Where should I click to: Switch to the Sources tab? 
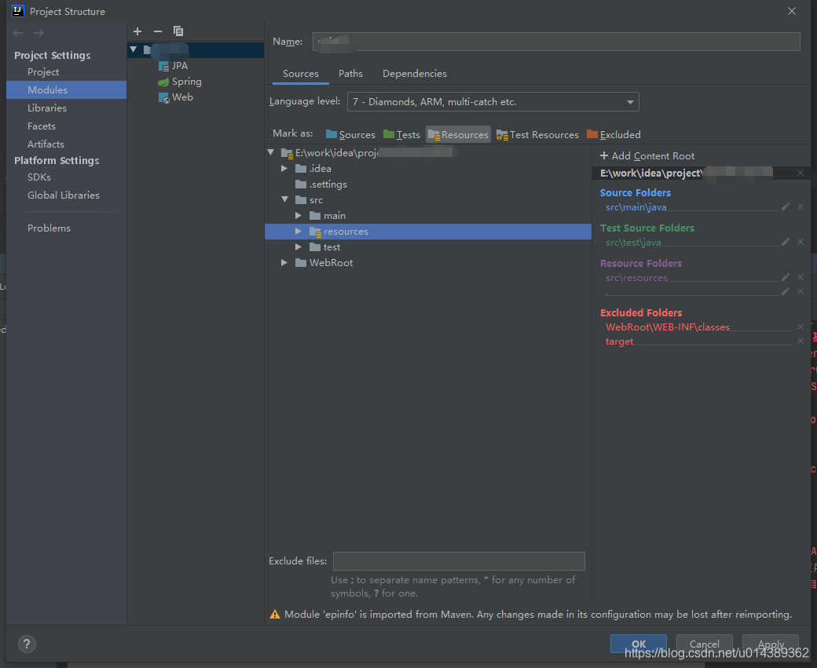(x=301, y=74)
